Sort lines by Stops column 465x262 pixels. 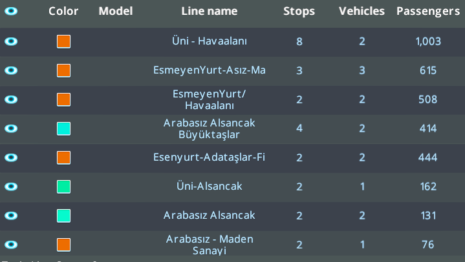[299, 11]
